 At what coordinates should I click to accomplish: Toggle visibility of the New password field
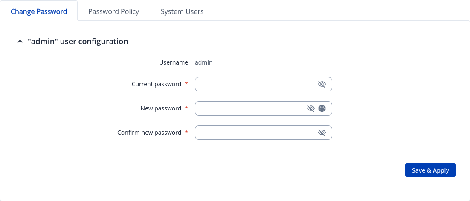coord(311,108)
